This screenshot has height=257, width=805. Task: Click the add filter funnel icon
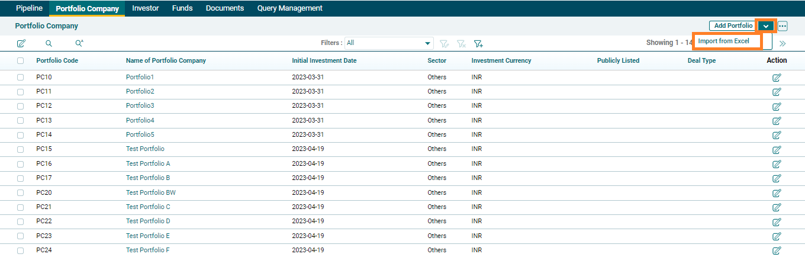pos(478,43)
